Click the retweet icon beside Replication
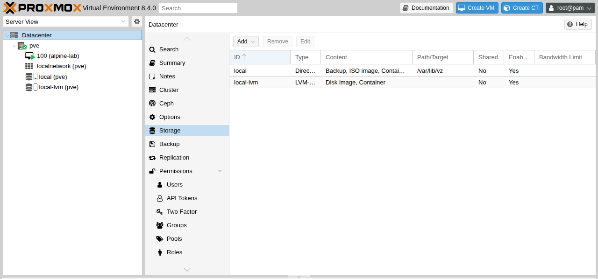598x279 pixels. [x=152, y=158]
